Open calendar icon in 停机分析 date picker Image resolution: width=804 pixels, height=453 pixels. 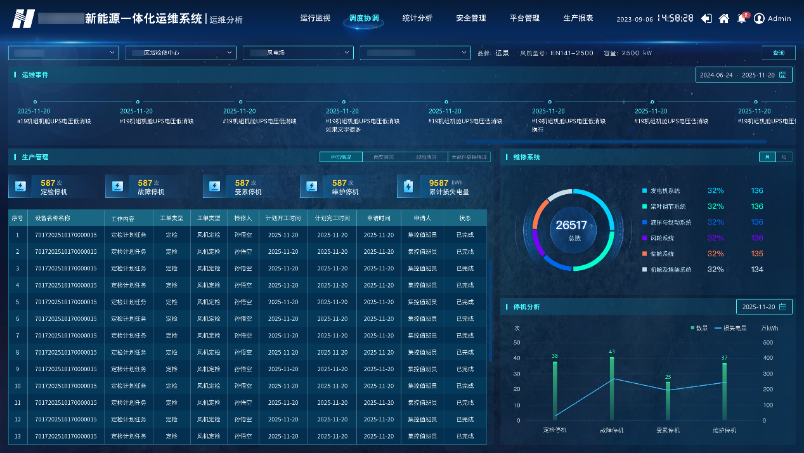(x=782, y=307)
